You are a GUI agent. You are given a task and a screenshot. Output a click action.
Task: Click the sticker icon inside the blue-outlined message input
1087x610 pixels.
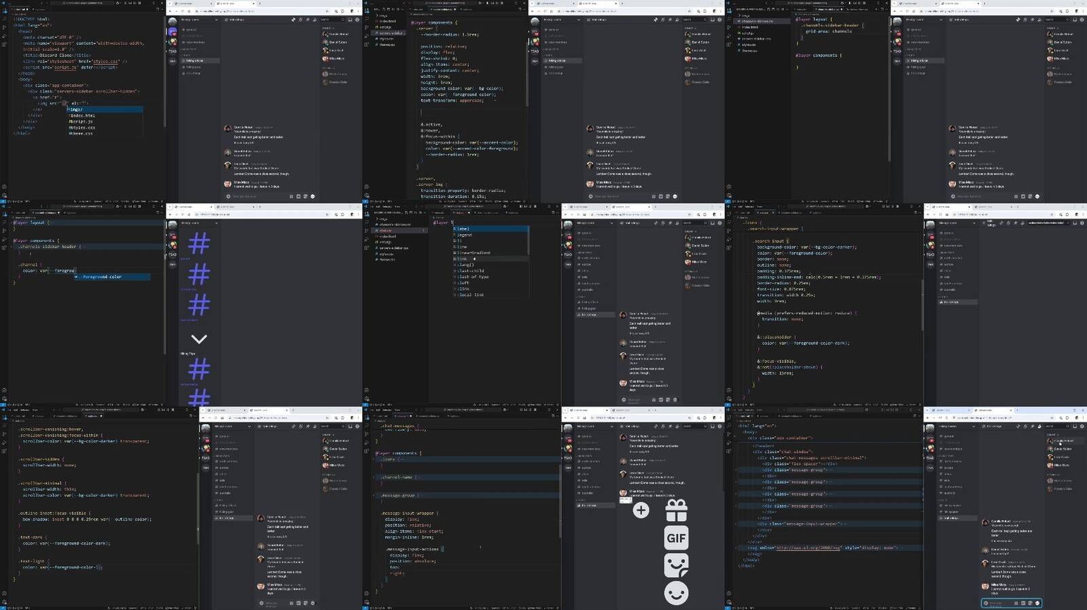1031,603
